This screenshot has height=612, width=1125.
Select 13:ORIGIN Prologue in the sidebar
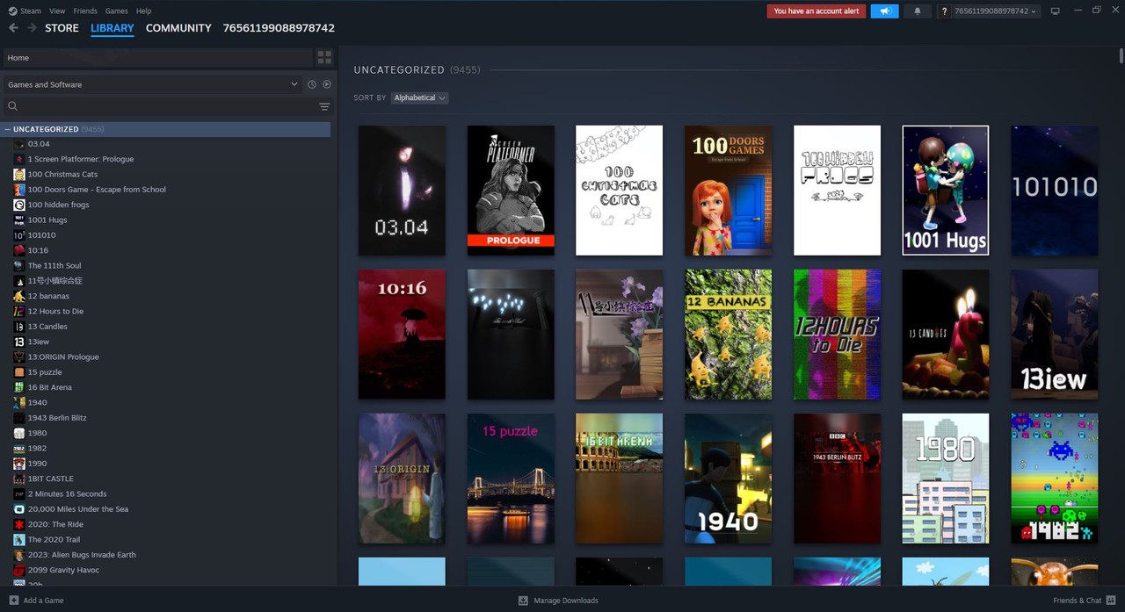pyautogui.click(x=62, y=356)
